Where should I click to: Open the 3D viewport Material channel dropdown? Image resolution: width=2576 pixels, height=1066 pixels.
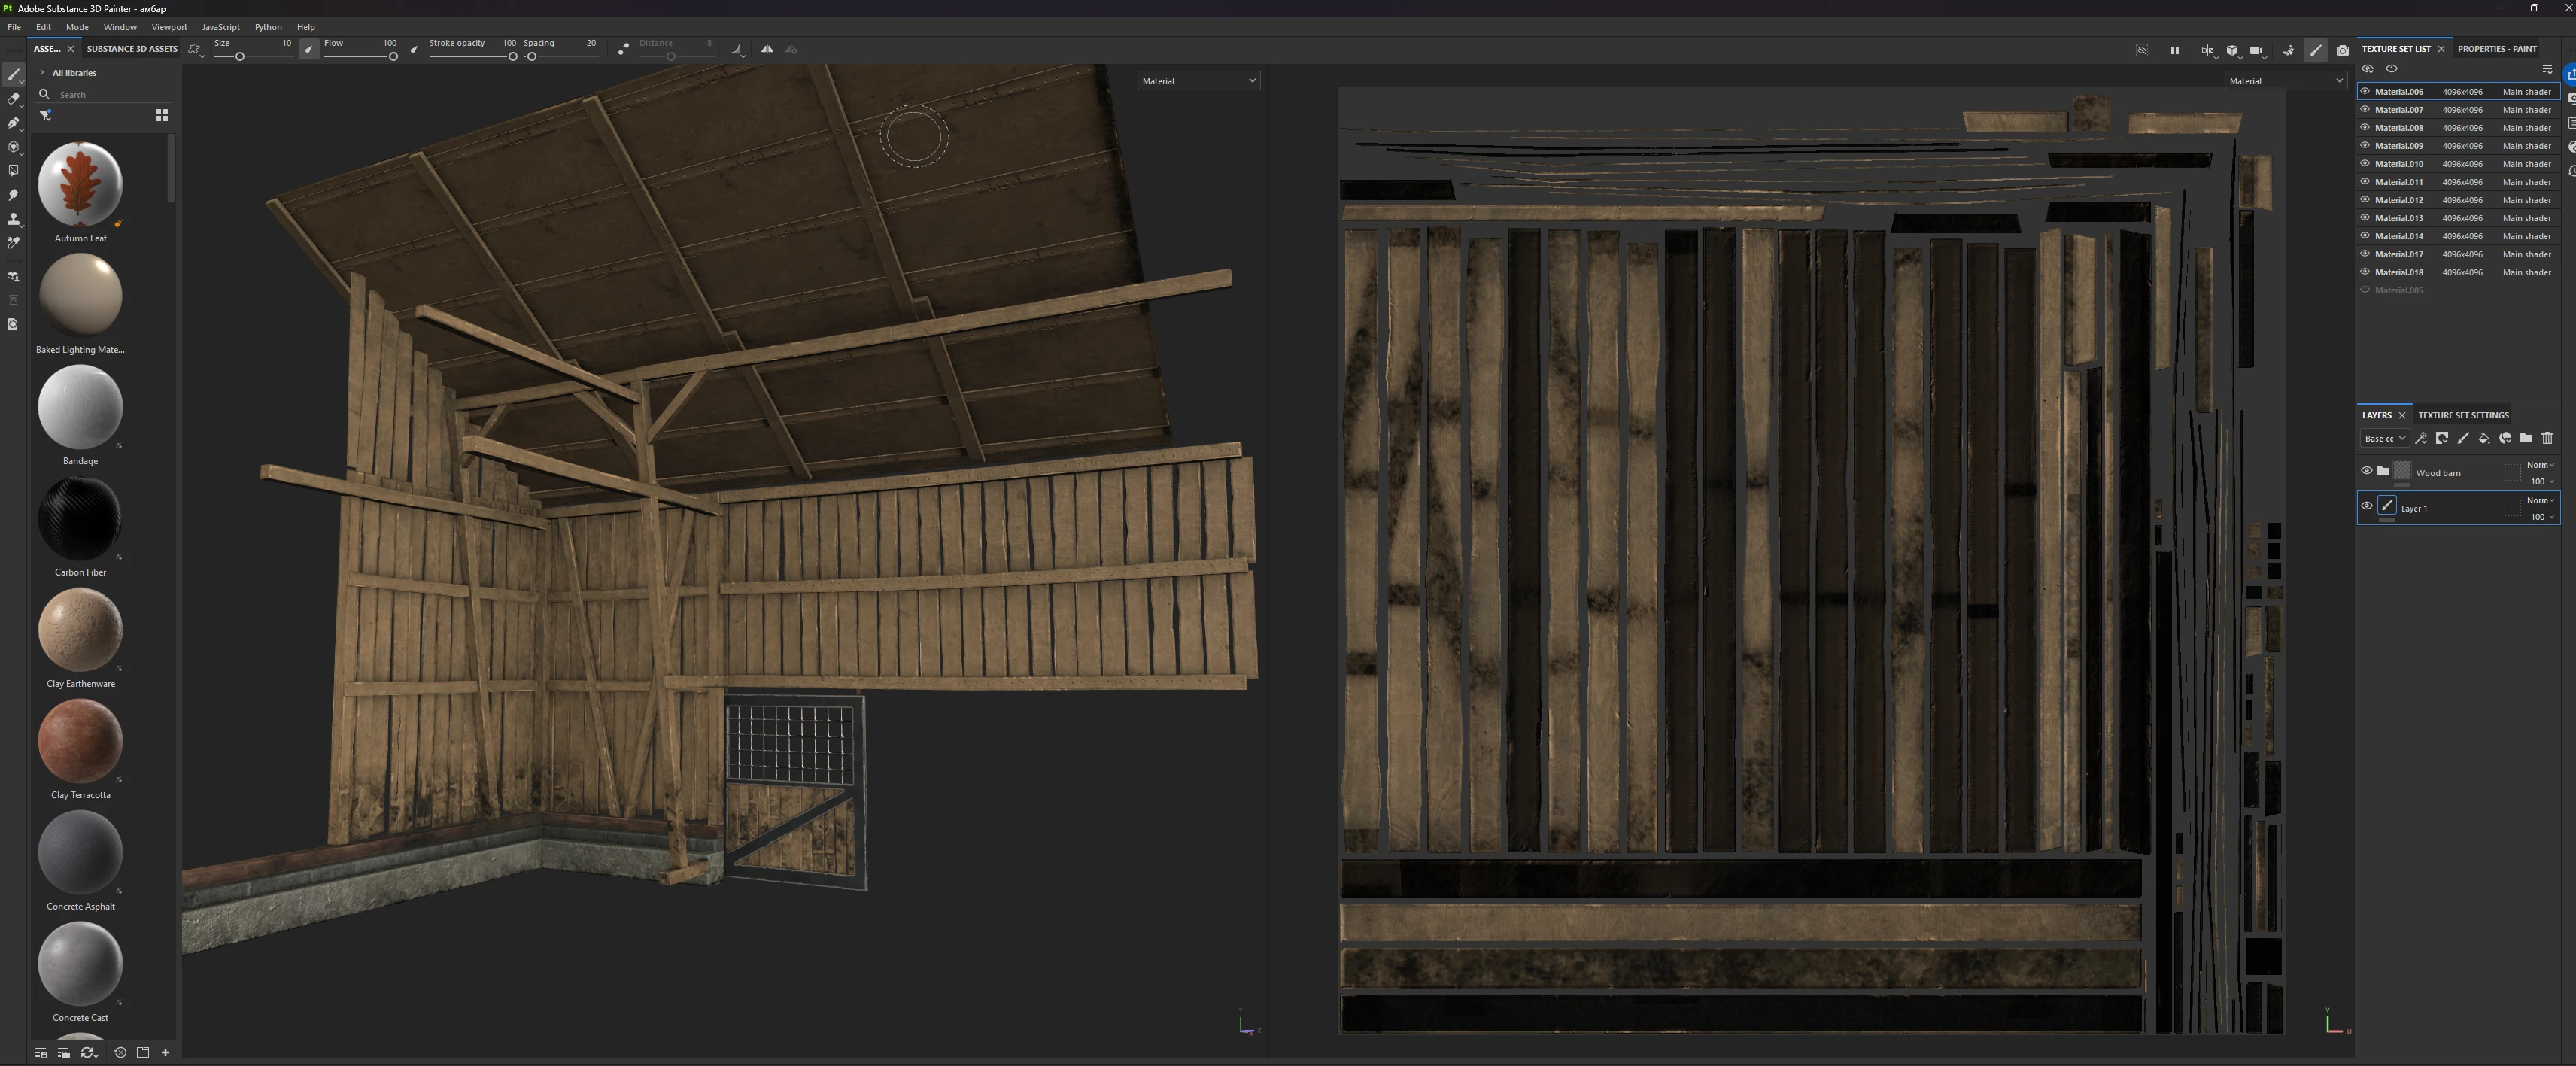(x=1198, y=81)
